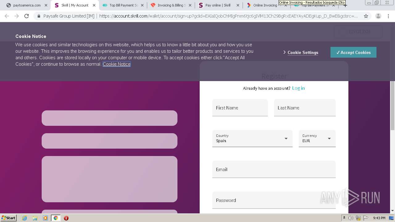Select the Chrome taskbar button

click(56, 218)
